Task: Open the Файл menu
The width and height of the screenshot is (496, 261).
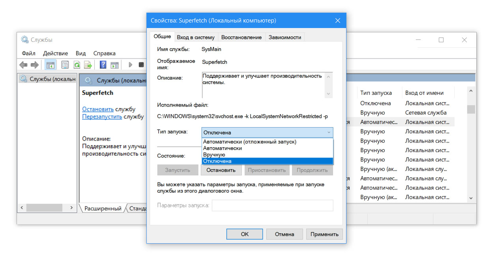Action: [28, 53]
